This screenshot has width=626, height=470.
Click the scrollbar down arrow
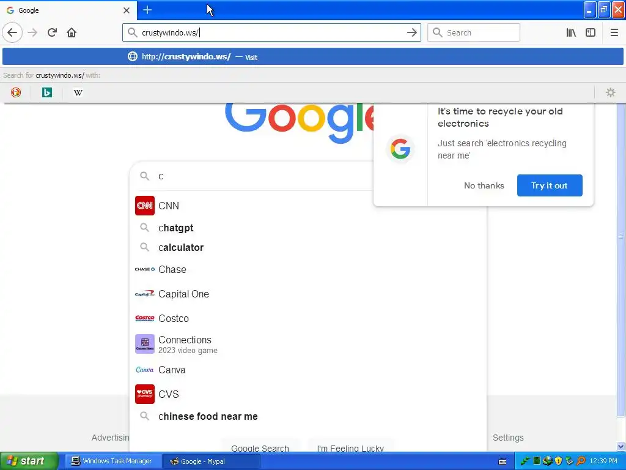(x=621, y=446)
